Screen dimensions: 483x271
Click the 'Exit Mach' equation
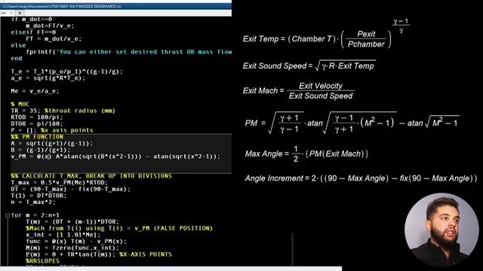299,91
